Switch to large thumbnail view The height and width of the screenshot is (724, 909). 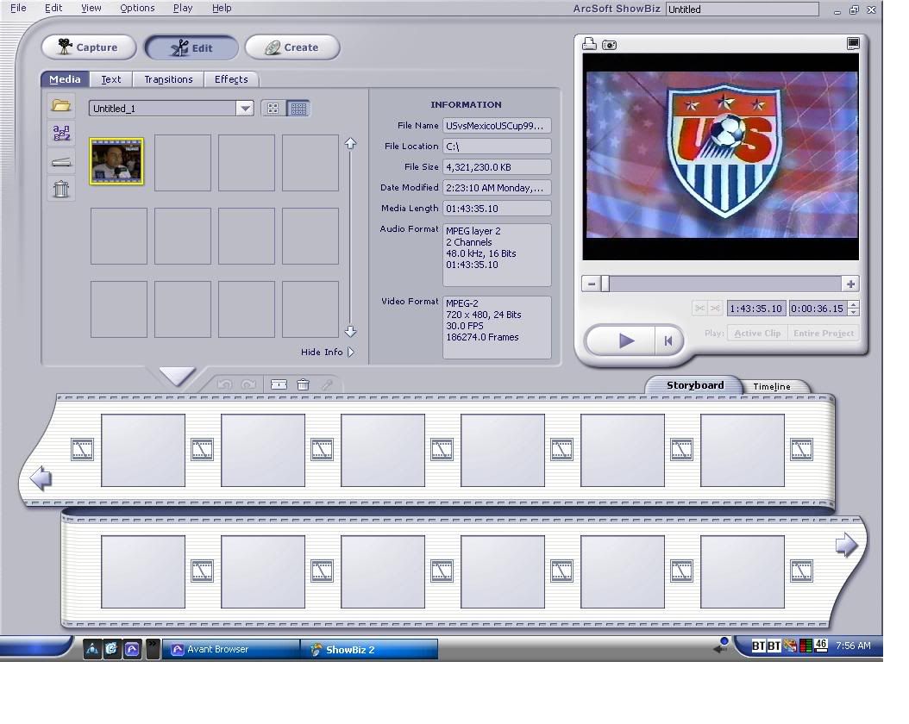point(273,109)
